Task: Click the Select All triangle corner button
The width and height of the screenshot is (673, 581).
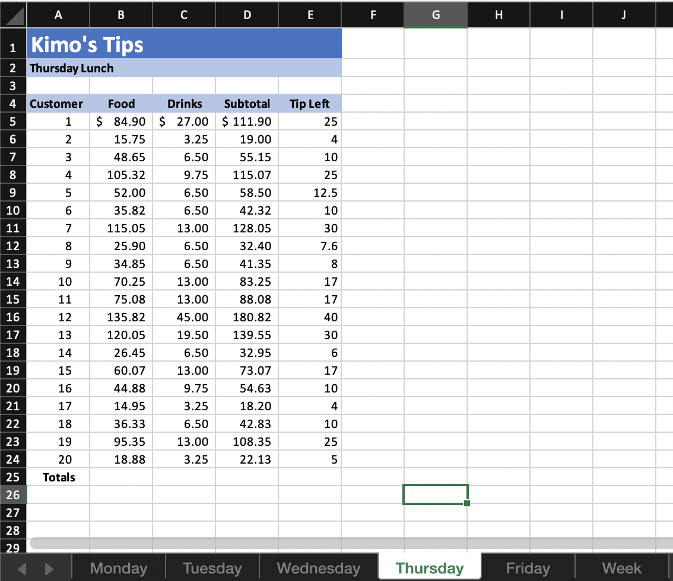Action: tap(13, 15)
